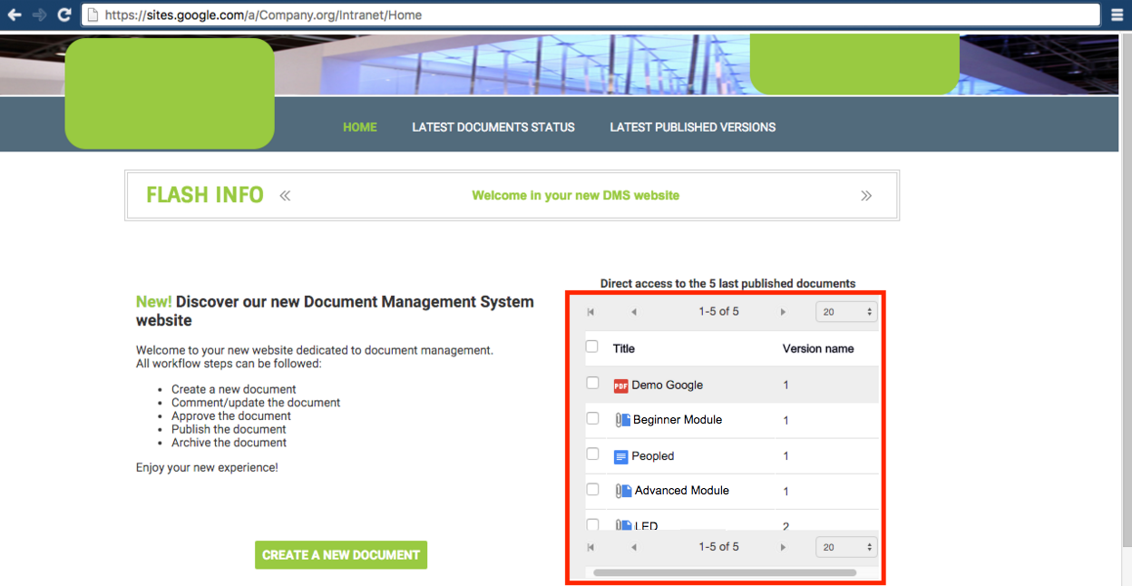This screenshot has height=586, width=1132.
Task: Open the Beginner Module document link
Action: point(678,420)
